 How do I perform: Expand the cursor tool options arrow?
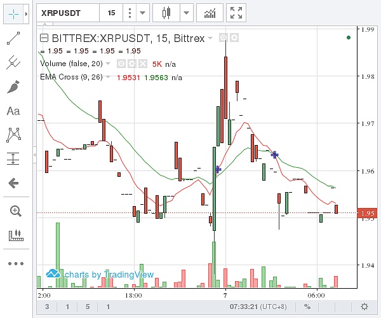pos(26,14)
